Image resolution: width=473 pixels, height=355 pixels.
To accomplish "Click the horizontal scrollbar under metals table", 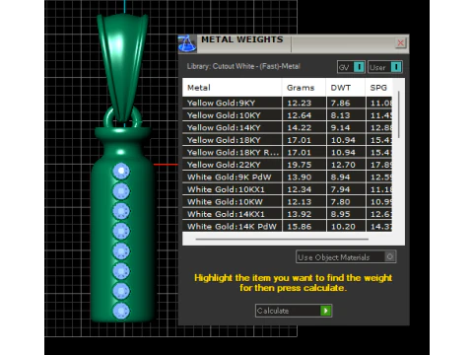I will [282, 240].
